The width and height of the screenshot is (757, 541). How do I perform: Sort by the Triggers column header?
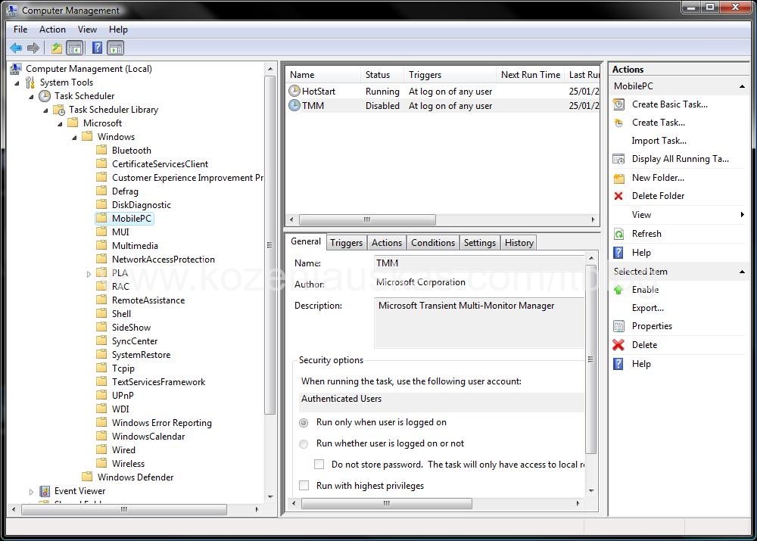pyautogui.click(x=450, y=75)
